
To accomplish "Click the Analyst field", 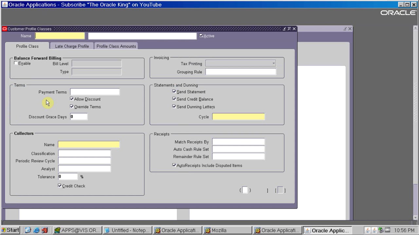I will point(84,169).
